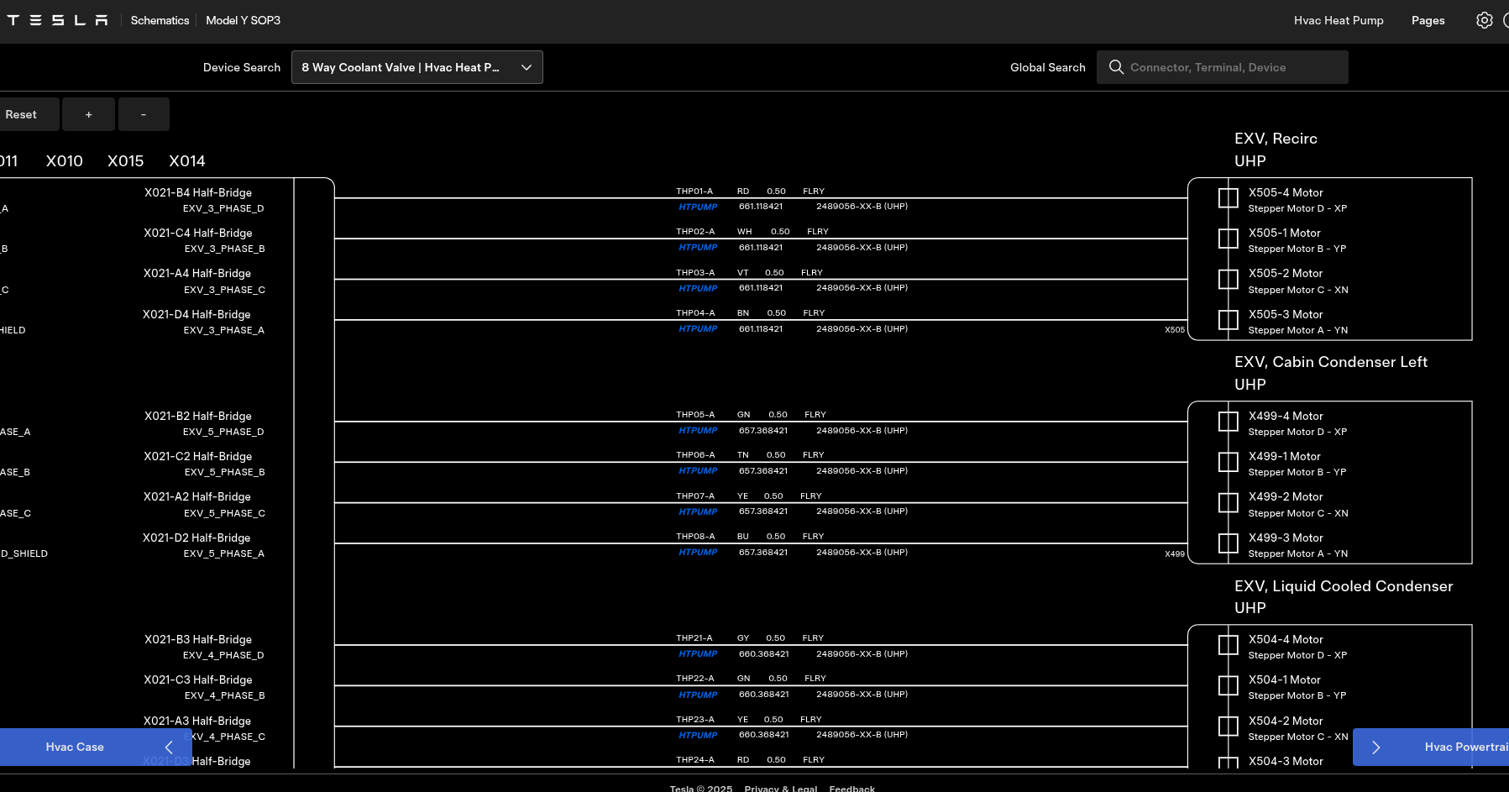Screen dimensions: 1509x792
Task: Select the X021-B4 Half-Bridge label
Action: 198,192
